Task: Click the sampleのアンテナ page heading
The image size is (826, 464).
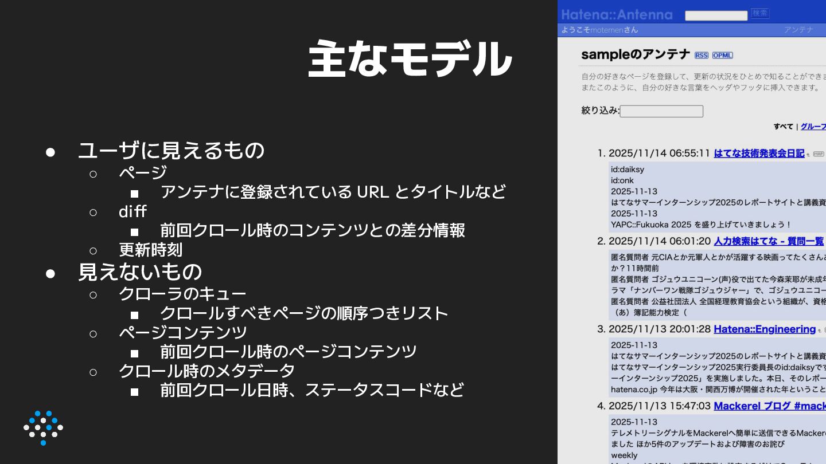Action: pos(636,54)
